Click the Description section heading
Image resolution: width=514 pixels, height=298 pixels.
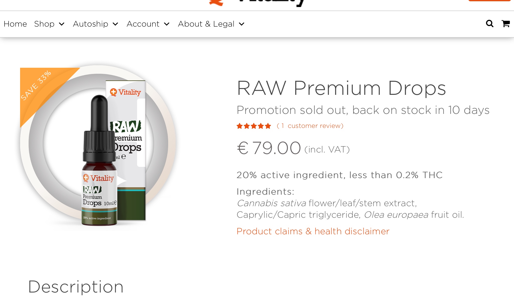coord(76,287)
